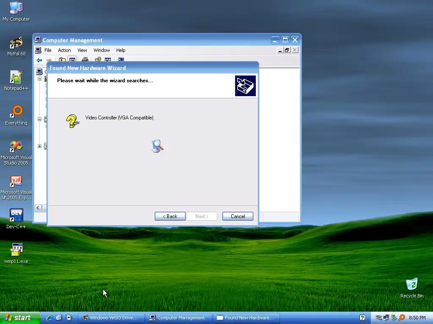Collapse the System Tools tree node
The height and width of the screenshot is (324, 433).
click(39, 79)
